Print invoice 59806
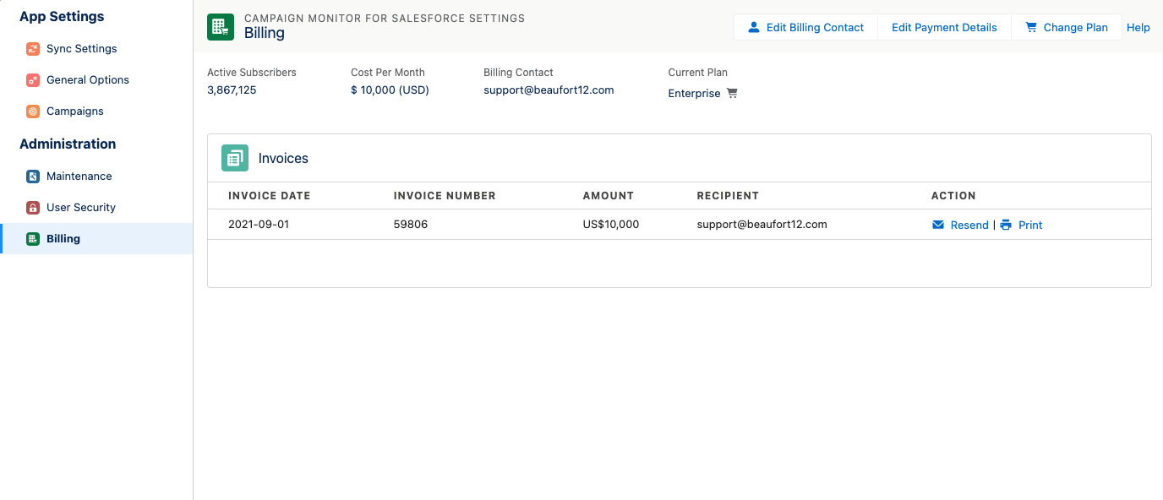 [1030, 226]
